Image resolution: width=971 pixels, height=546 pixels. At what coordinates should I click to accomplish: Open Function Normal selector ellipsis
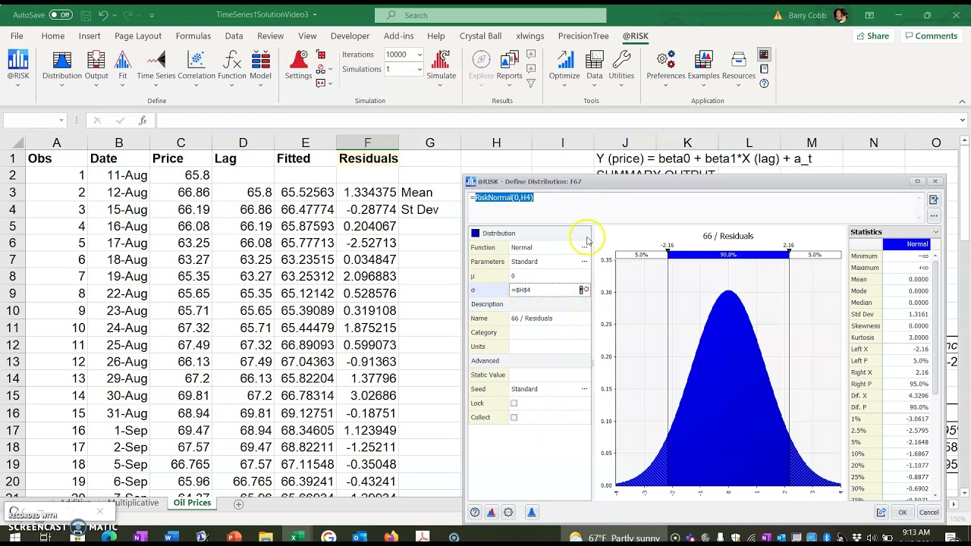[x=584, y=247]
